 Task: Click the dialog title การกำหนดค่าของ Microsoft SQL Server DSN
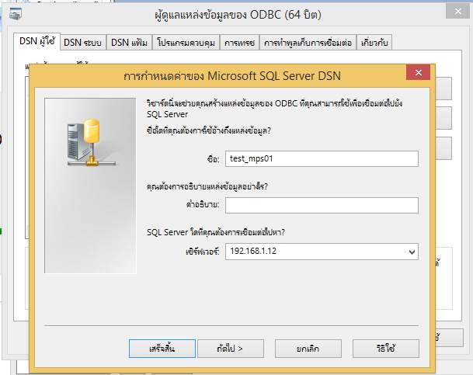232,75
